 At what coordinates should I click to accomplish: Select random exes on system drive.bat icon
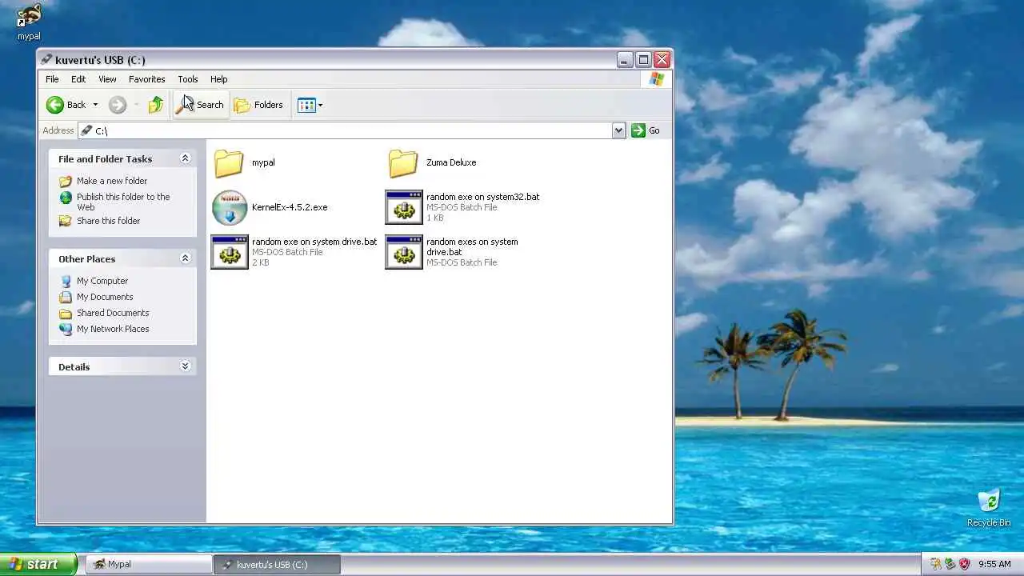coord(404,252)
